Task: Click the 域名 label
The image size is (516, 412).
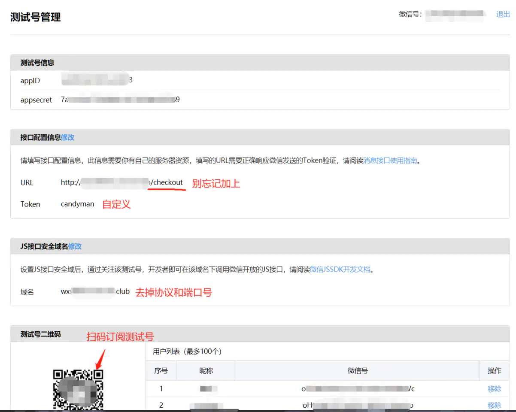Action: tap(27, 292)
